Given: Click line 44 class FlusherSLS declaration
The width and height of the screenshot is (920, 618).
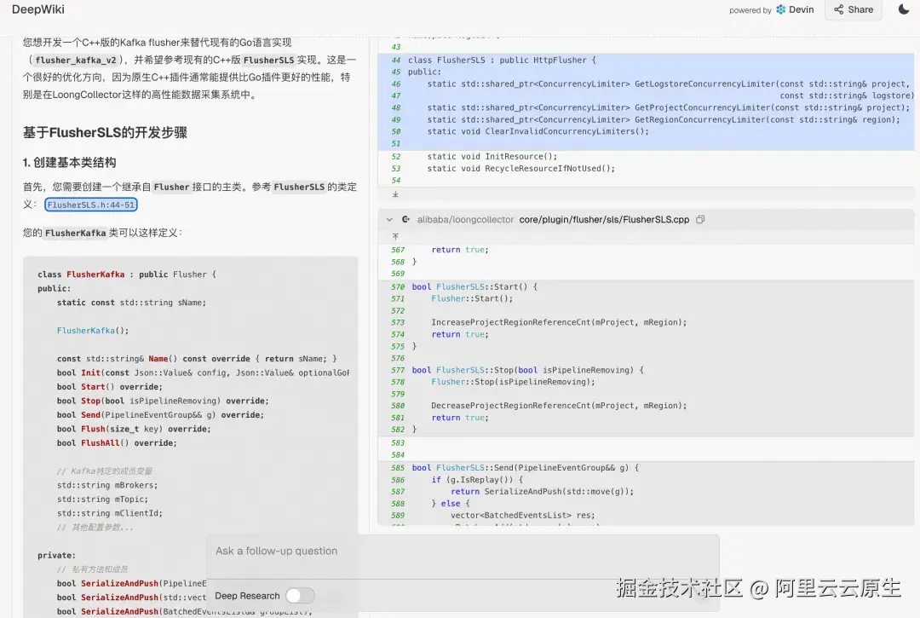Looking at the screenshot, I should pos(502,60).
